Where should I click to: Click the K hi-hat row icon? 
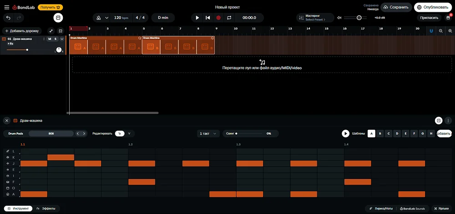[x=8, y=157]
